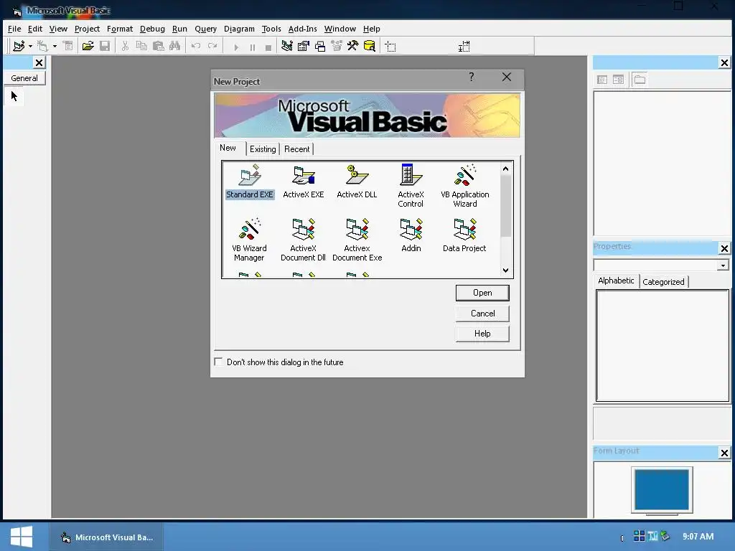Viewport: 735px width, 551px height.
Task: Click Microsoft Visual Basic taskbar button
Action: pos(107,537)
